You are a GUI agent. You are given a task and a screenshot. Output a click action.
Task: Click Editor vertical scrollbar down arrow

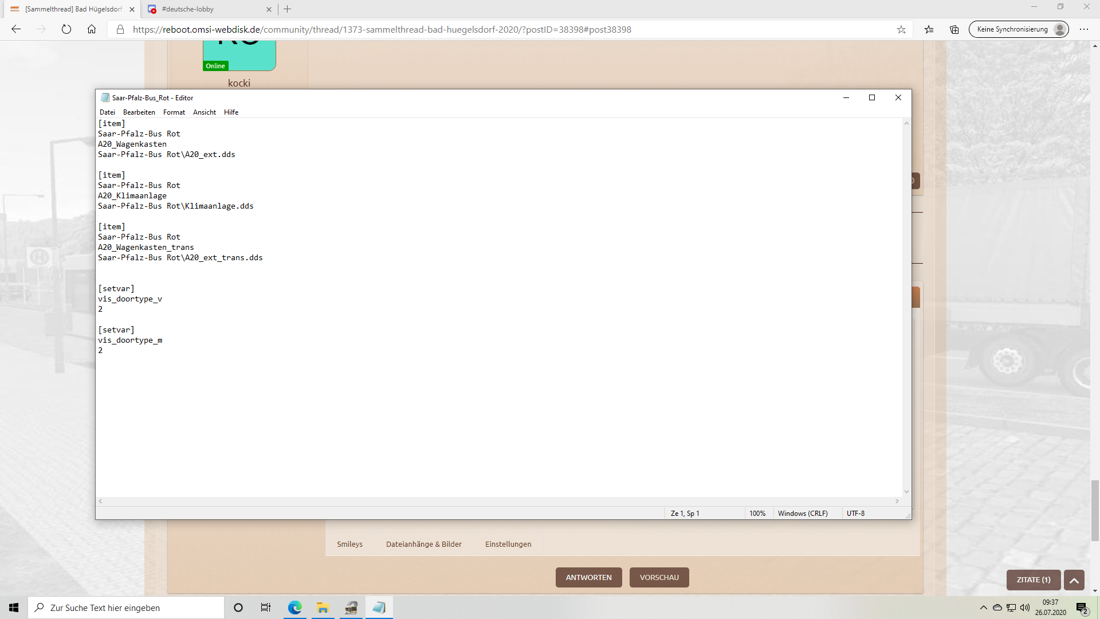906,491
